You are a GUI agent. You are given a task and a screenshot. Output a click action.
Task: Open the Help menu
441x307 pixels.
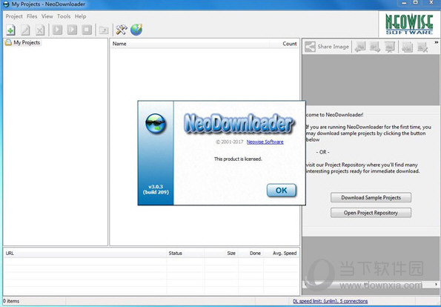(81, 16)
